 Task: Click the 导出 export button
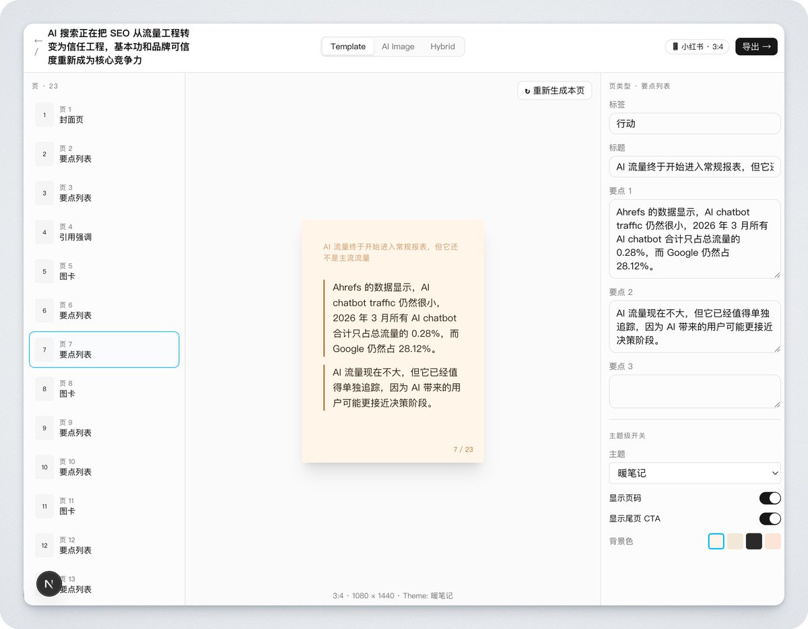pos(756,46)
